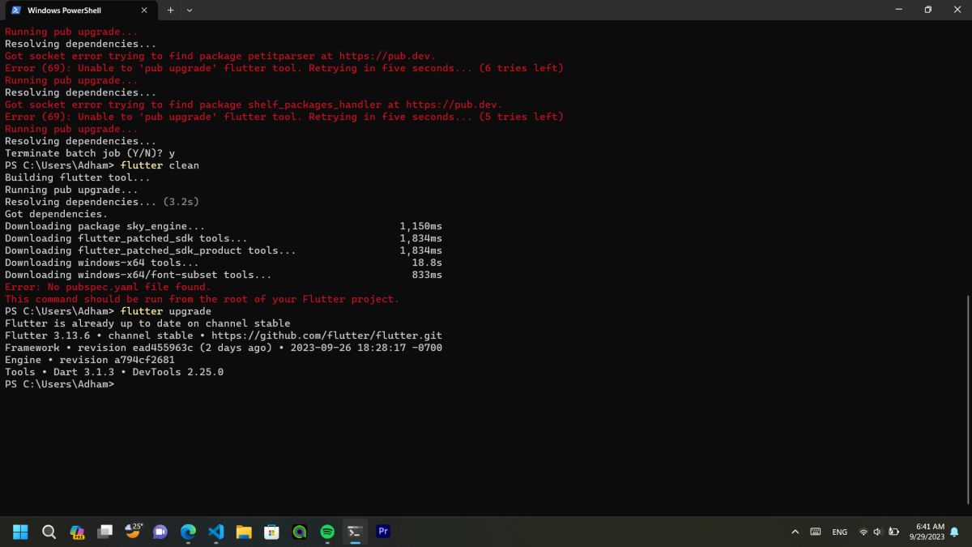The height and width of the screenshot is (547, 972).
Task: Close the Windows PowerShell tab
Action: 144,11
